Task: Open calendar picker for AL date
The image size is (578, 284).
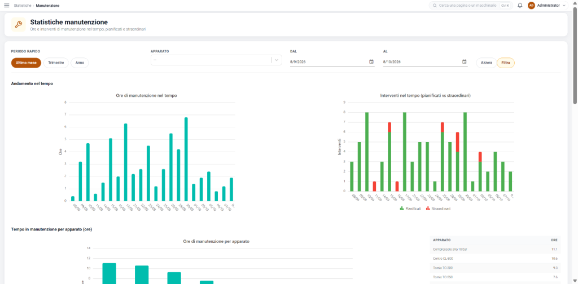Action: click(465, 62)
